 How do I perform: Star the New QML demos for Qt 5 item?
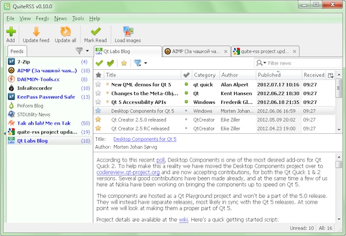[98, 84]
